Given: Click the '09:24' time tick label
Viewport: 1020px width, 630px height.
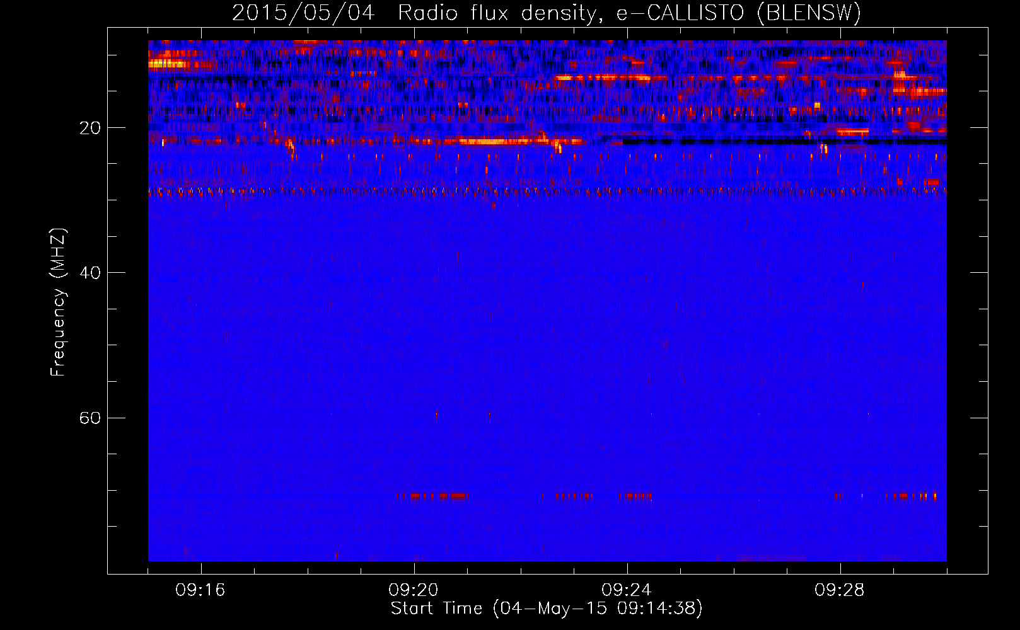Looking at the screenshot, I should 627,590.
